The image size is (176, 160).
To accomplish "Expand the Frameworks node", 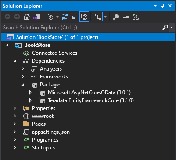I will pos(22,77).
